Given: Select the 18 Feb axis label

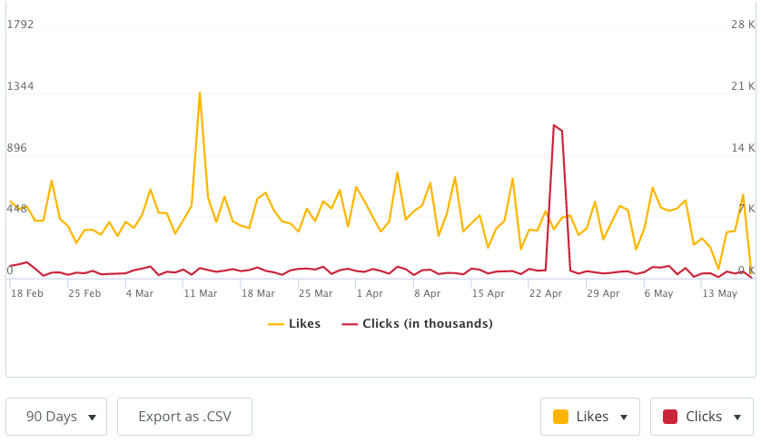Looking at the screenshot, I should point(27,293).
